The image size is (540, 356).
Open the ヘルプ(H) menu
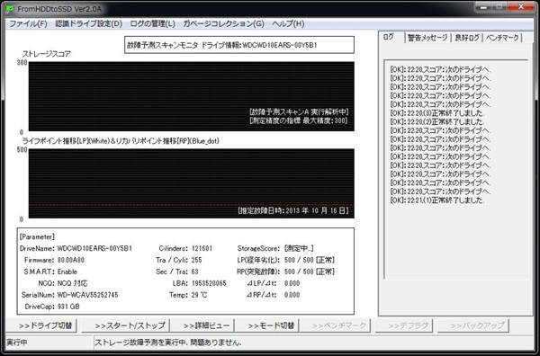pos(288,23)
